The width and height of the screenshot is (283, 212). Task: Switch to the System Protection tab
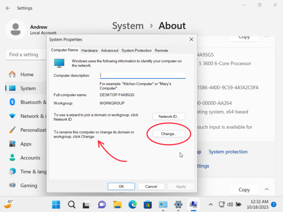click(x=136, y=50)
